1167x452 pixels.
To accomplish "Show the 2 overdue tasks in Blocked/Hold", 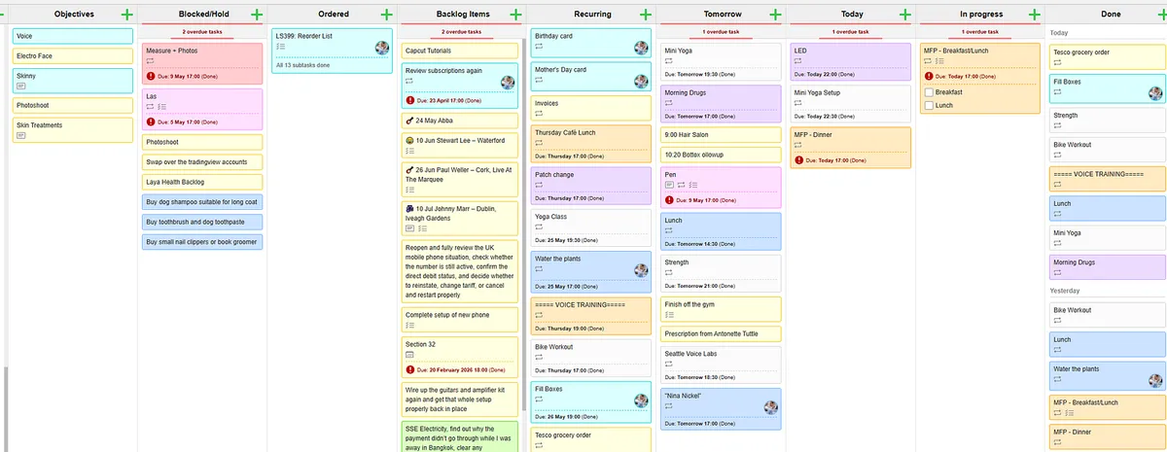I will (x=203, y=31).
